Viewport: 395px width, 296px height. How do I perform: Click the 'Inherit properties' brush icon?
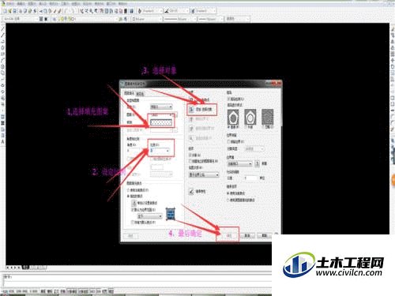191,192
